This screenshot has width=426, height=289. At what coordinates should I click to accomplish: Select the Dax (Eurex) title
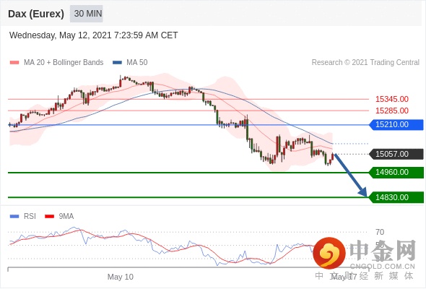[36, 14]
